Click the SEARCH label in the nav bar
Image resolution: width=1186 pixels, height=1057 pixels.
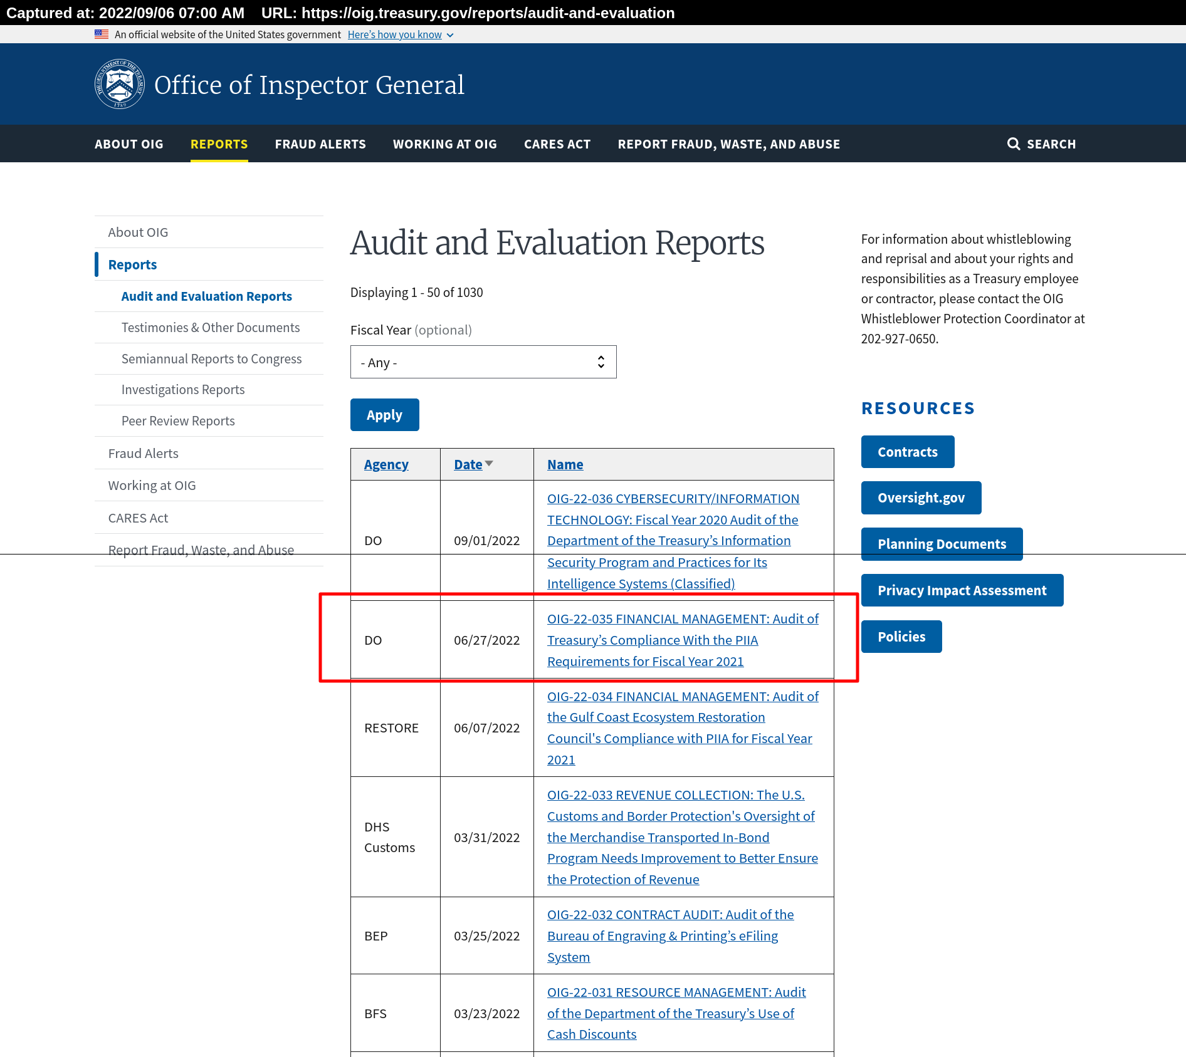pyautogui.click(x=1051, y=144)
